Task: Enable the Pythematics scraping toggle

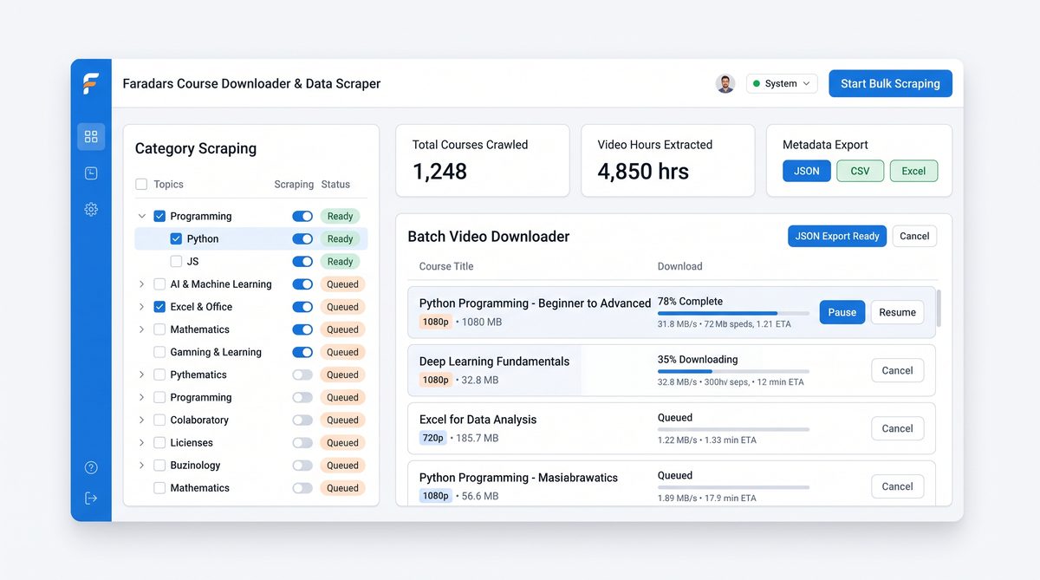Action: click(302, 375)
